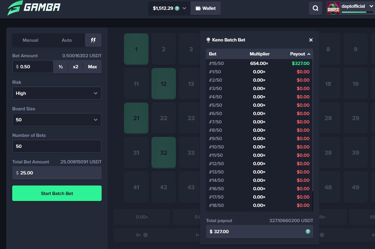Toggle Keno tile 21

[136, 118]
